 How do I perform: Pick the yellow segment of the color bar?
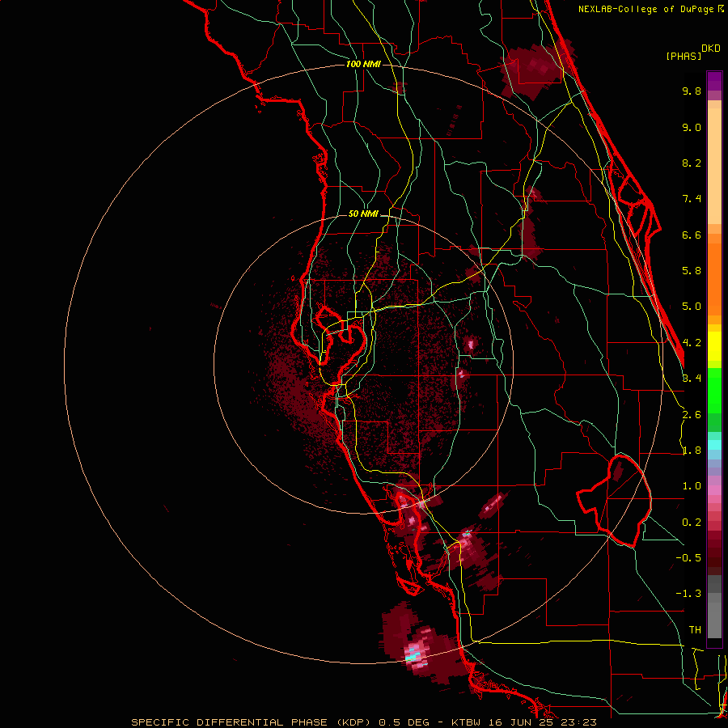coord(714,346)
